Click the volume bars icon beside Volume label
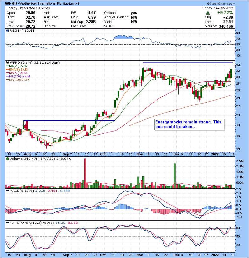This screenshot has height=258, width=249. [7, 159]
